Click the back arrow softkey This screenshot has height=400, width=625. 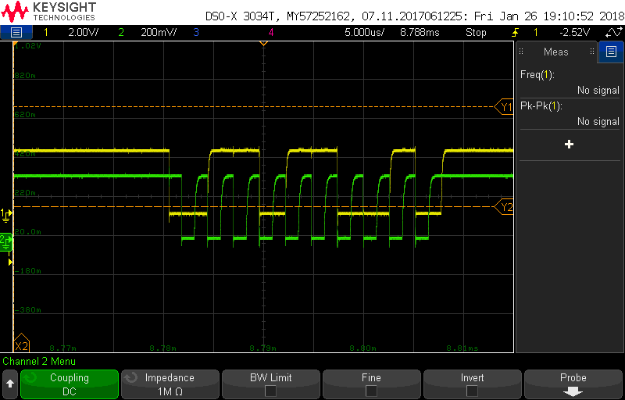coord(10,384)
